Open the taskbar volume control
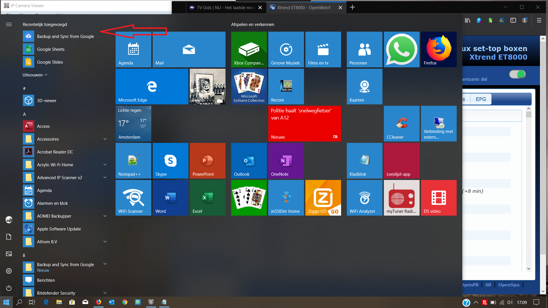Image resolution: width=548 pixels, height=308 pixels. pos(510,302)
